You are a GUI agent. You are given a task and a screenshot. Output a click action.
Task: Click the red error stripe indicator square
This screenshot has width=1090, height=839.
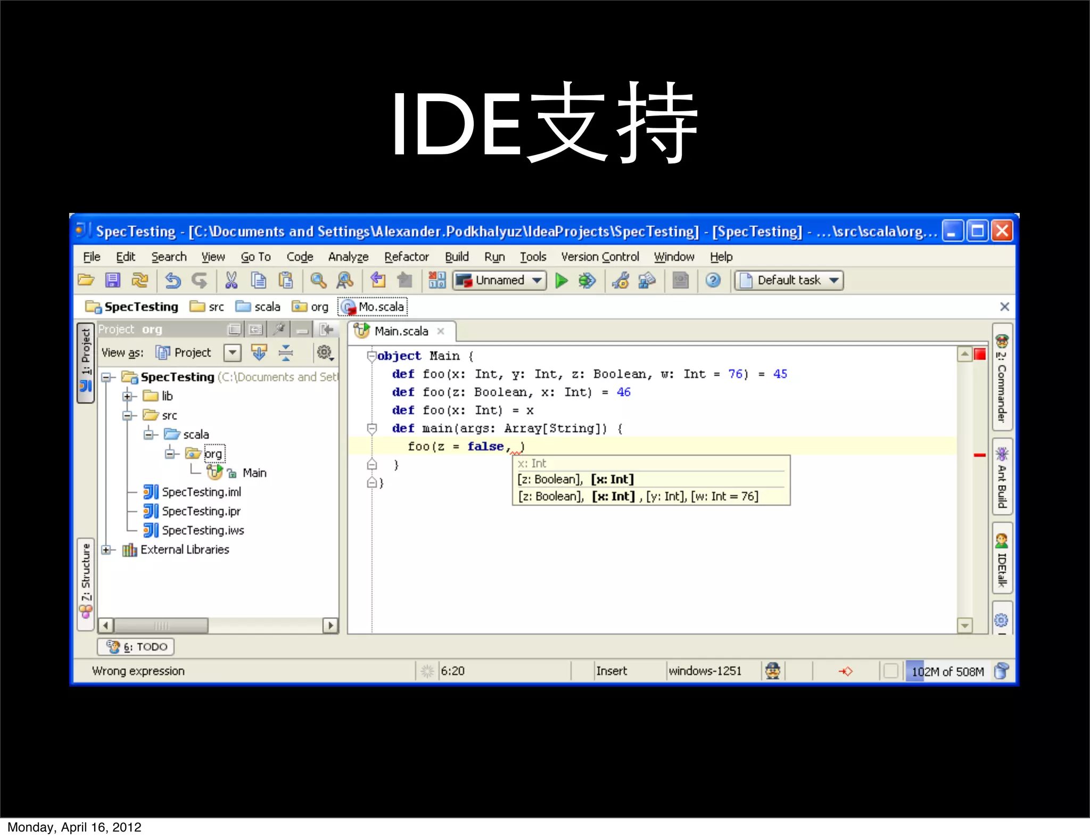coord(980,354)
